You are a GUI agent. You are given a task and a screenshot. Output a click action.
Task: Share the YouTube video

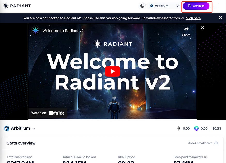[x=186, y=31]
